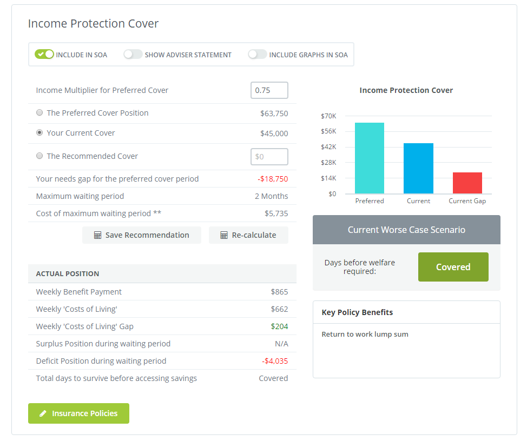Turn on Include Graphs in SOA

coord(257,55)
